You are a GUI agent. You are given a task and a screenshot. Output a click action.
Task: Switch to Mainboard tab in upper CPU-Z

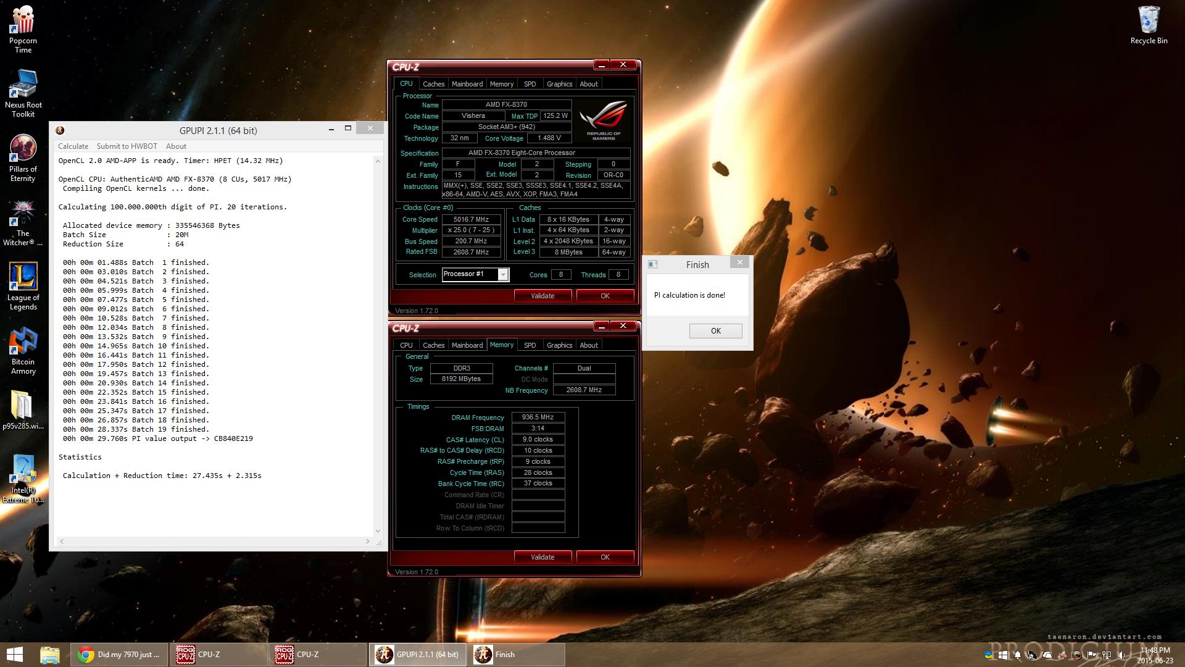tap(467, 84)
